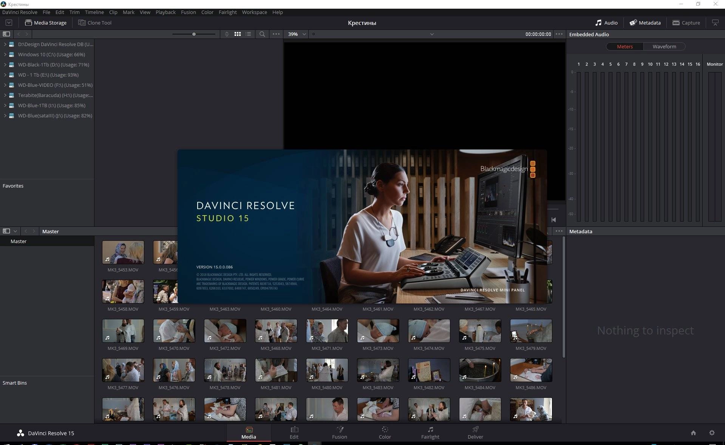Screen dimensions: 725x445
Task: Expand the WD-Blue-1TB (I:\) drive
Action: click(x=5, y=105)
